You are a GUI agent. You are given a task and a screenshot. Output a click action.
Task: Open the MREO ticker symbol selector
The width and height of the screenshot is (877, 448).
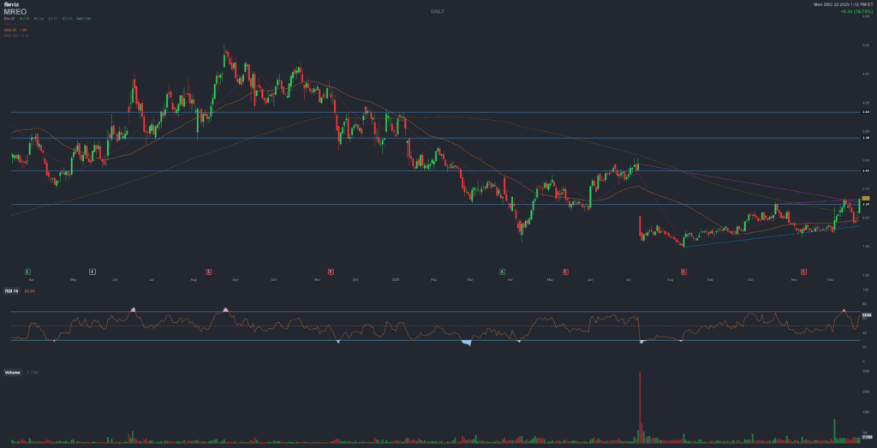[x=15, y=12]
